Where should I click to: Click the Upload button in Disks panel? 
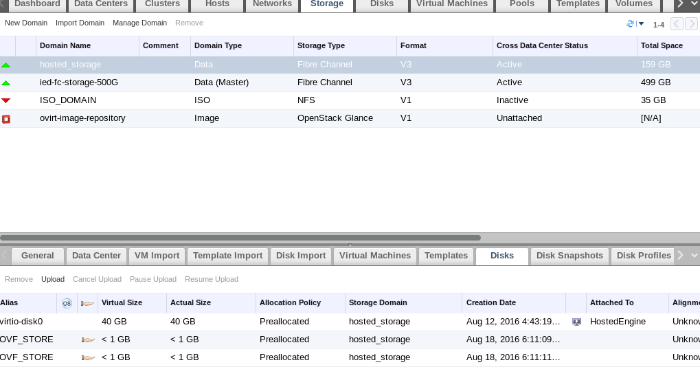click(x=53, y=279)
